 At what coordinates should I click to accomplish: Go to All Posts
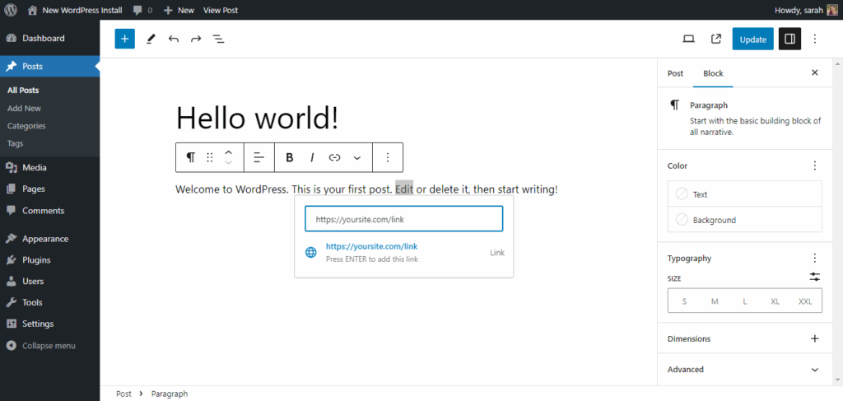tap(23, 91)
